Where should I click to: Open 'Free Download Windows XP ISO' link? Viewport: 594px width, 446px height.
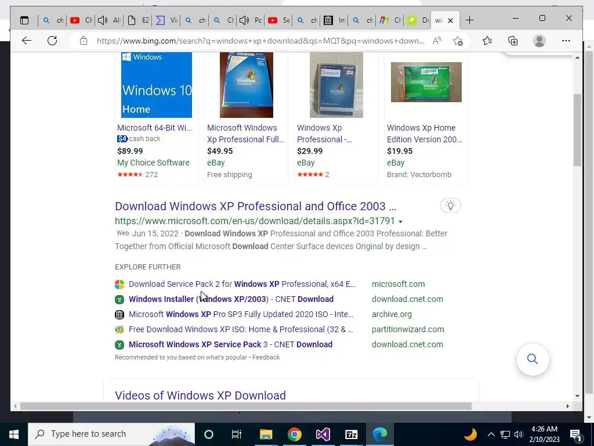(x=241, y=330)
